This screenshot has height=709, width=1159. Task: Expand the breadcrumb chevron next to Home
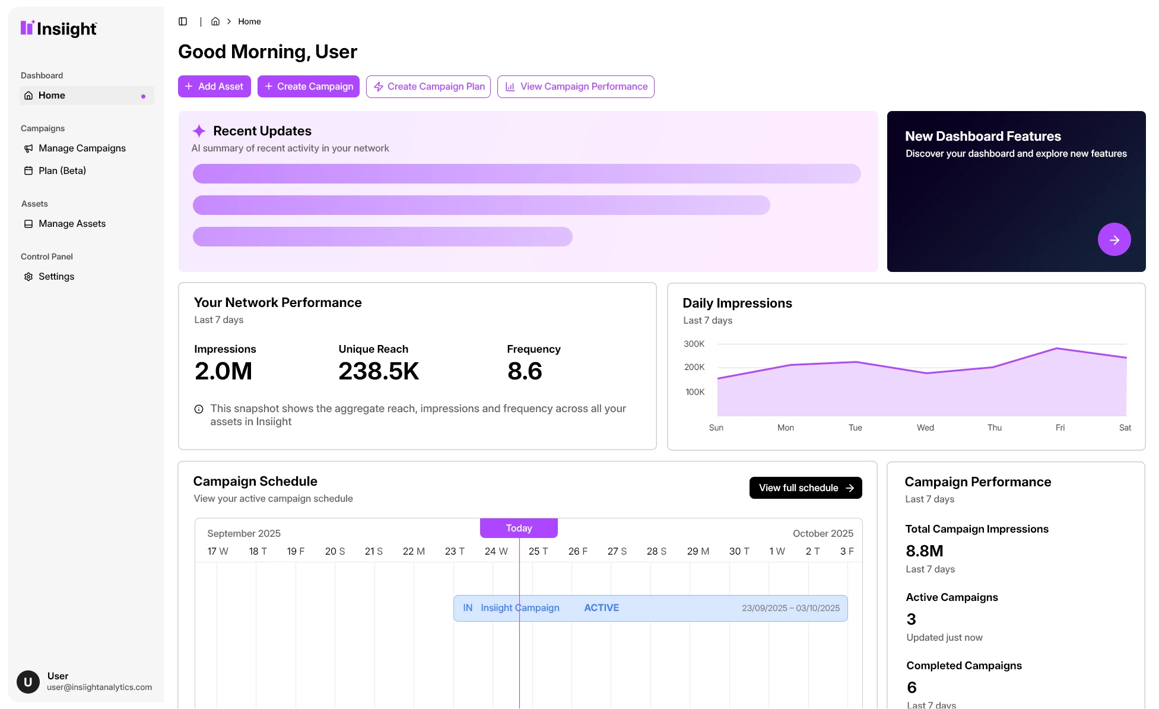pos(229,21)
